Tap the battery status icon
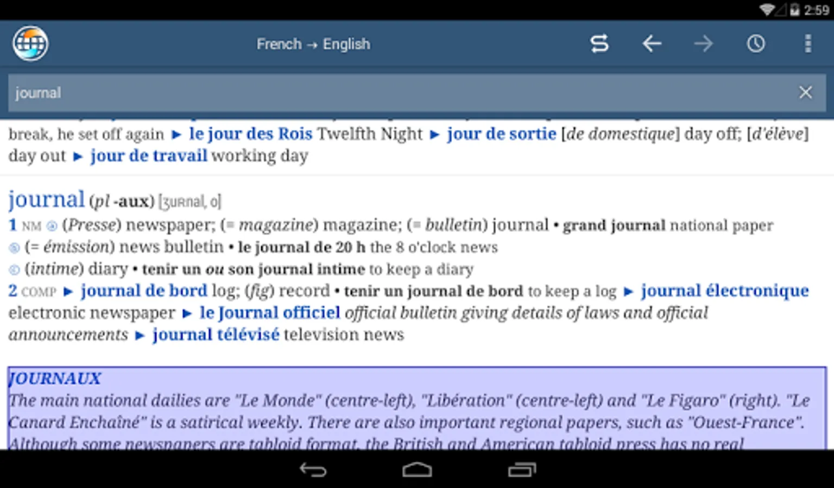 click(794, 10)
